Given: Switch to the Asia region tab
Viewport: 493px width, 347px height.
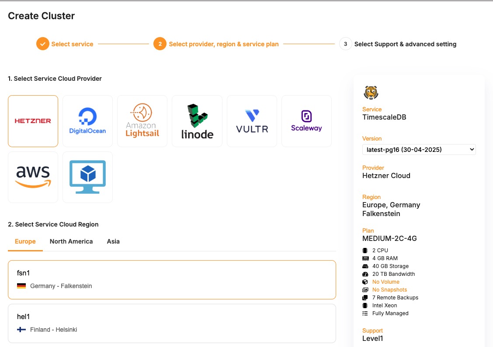Looking at the screenshot, I should click(113, 241).
